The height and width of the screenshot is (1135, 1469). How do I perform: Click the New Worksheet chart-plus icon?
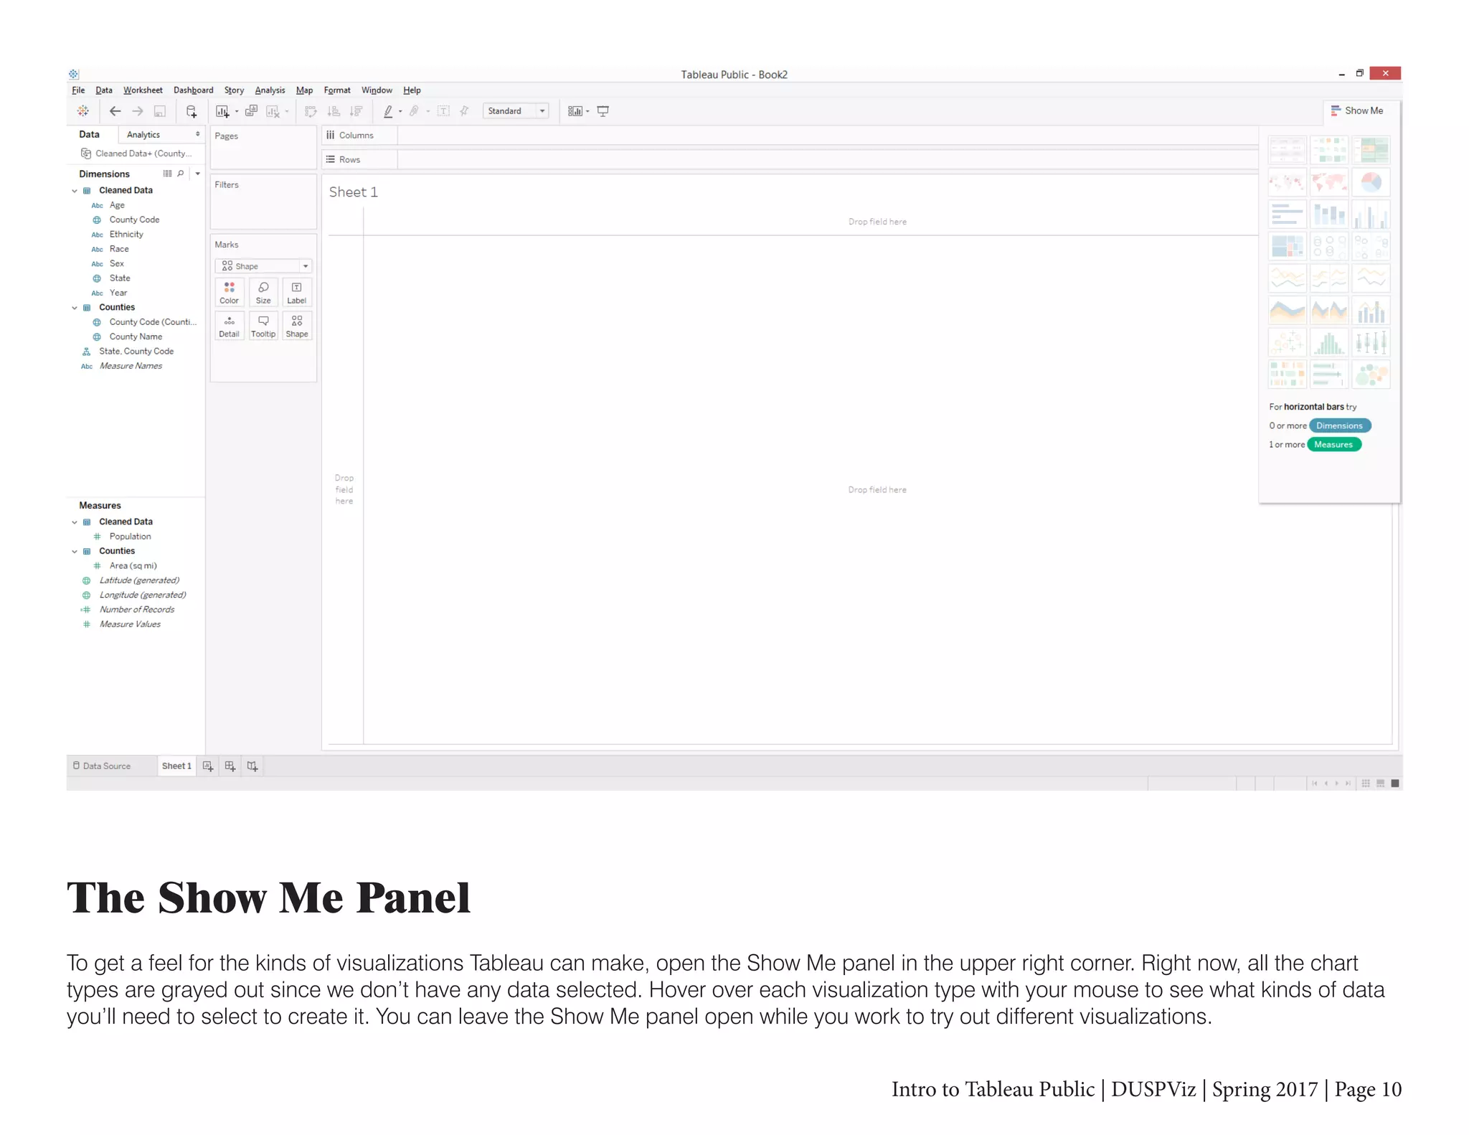[x=222, y=111]
